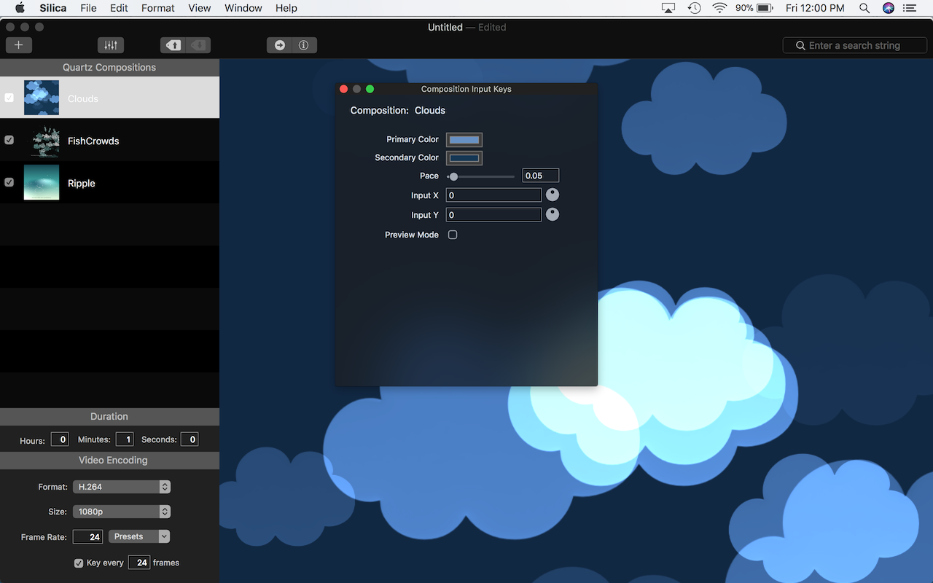Click the Input Y dial knob
The width and height of the screenshot is (933, 583).
[x=553, y=214]
